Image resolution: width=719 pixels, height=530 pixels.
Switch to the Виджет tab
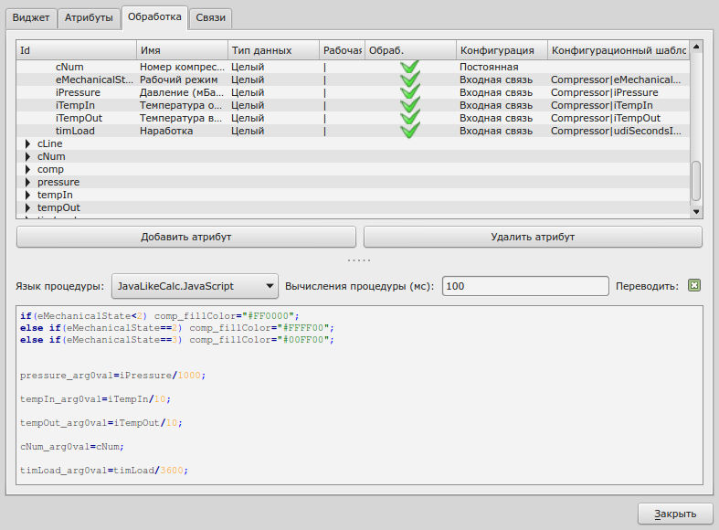31,17
